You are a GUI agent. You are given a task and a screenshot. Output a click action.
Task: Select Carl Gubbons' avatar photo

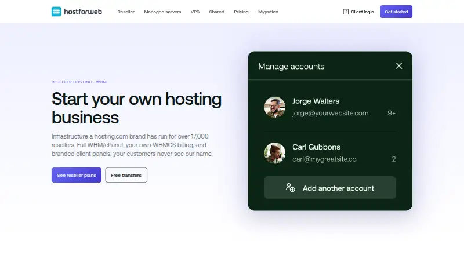coord(274,153)
